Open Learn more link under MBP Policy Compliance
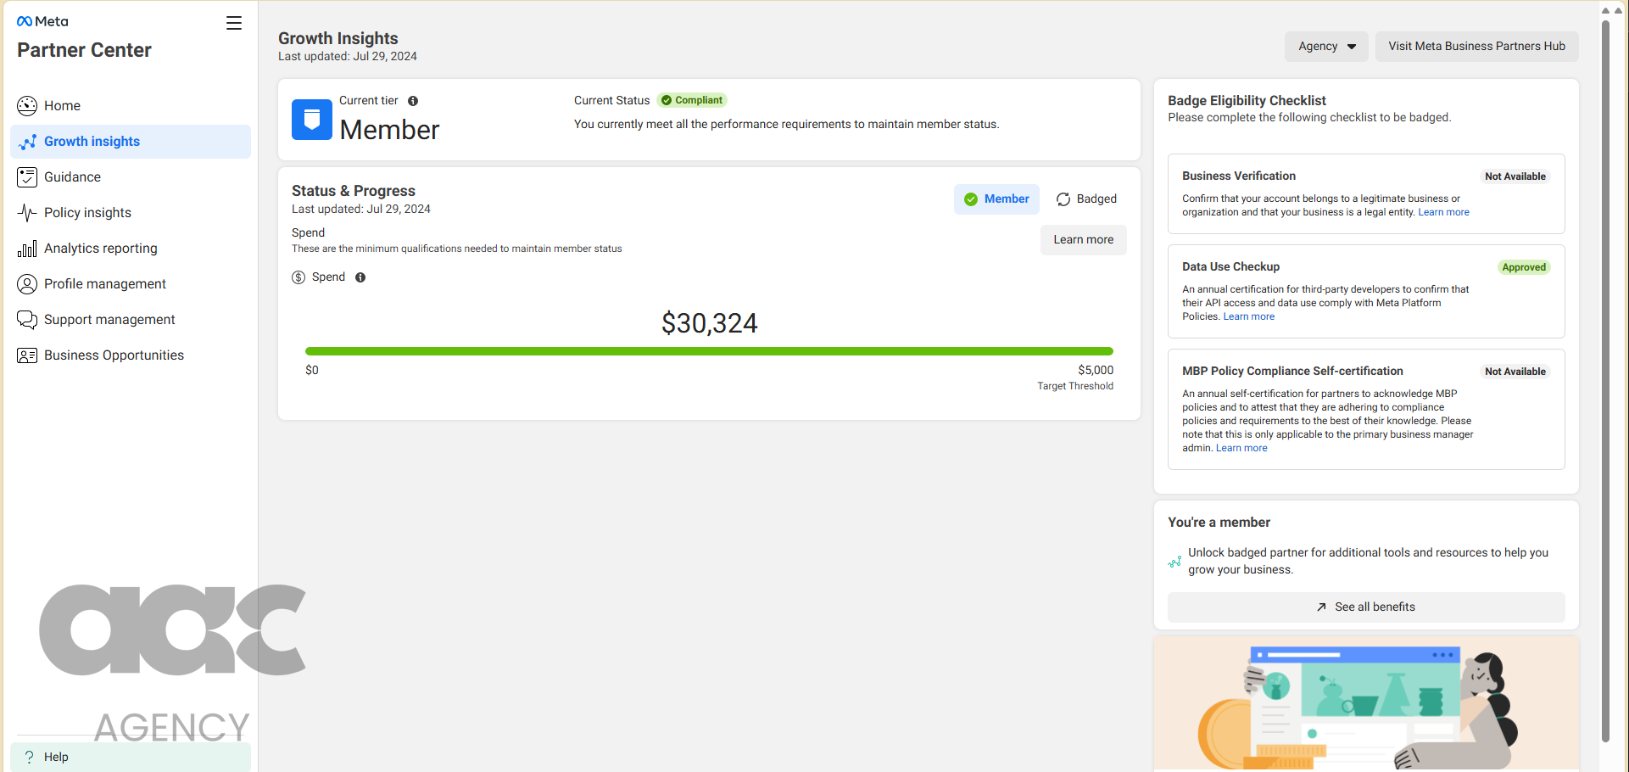The image size is (1629, 772). (x=1241, y=448)
